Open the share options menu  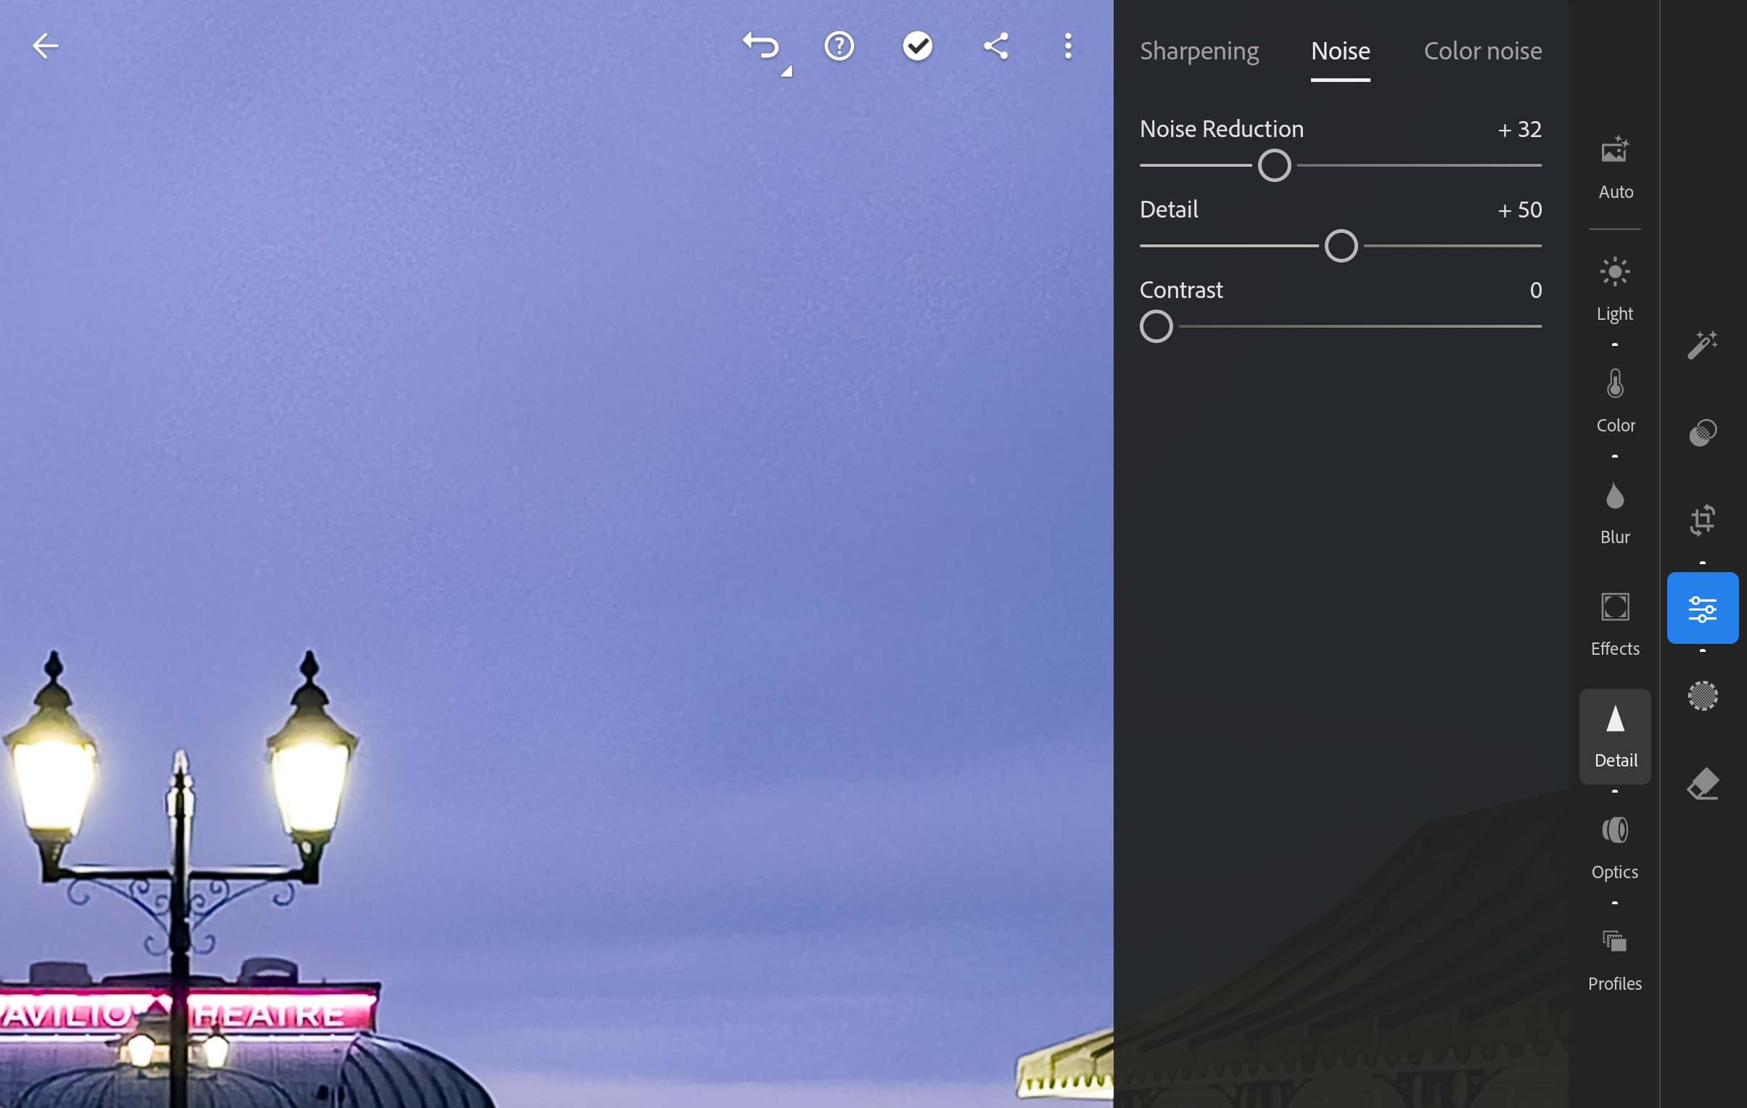point(993,44)
